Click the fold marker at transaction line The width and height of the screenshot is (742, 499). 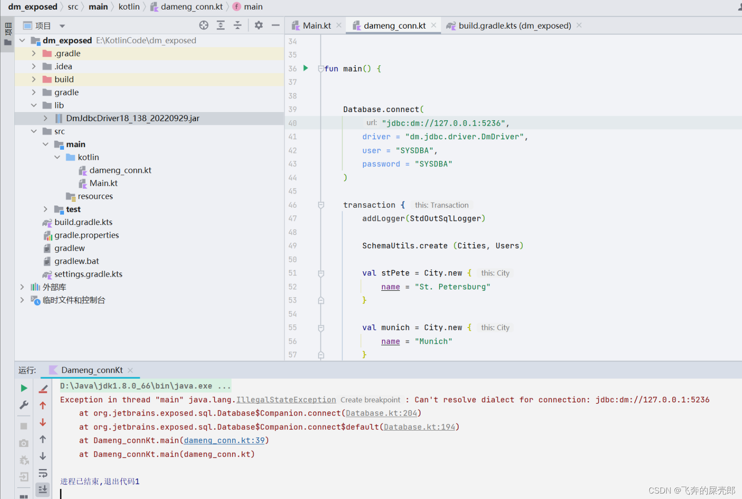[x=321, y=205]
